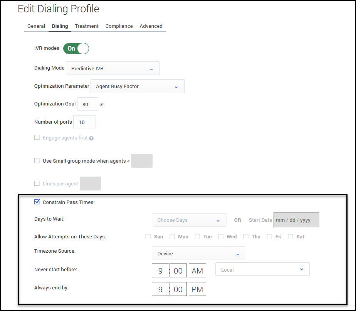
Task: Click the Engage agents first help icon
Action: pyautogui.click(x=91, y=138)
